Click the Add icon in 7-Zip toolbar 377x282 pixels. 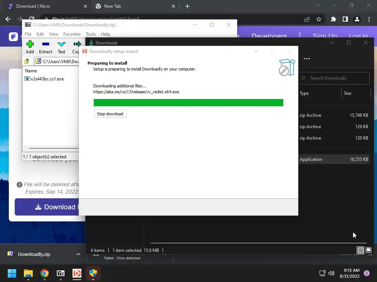pyautogui.click(x=30, y=44)
